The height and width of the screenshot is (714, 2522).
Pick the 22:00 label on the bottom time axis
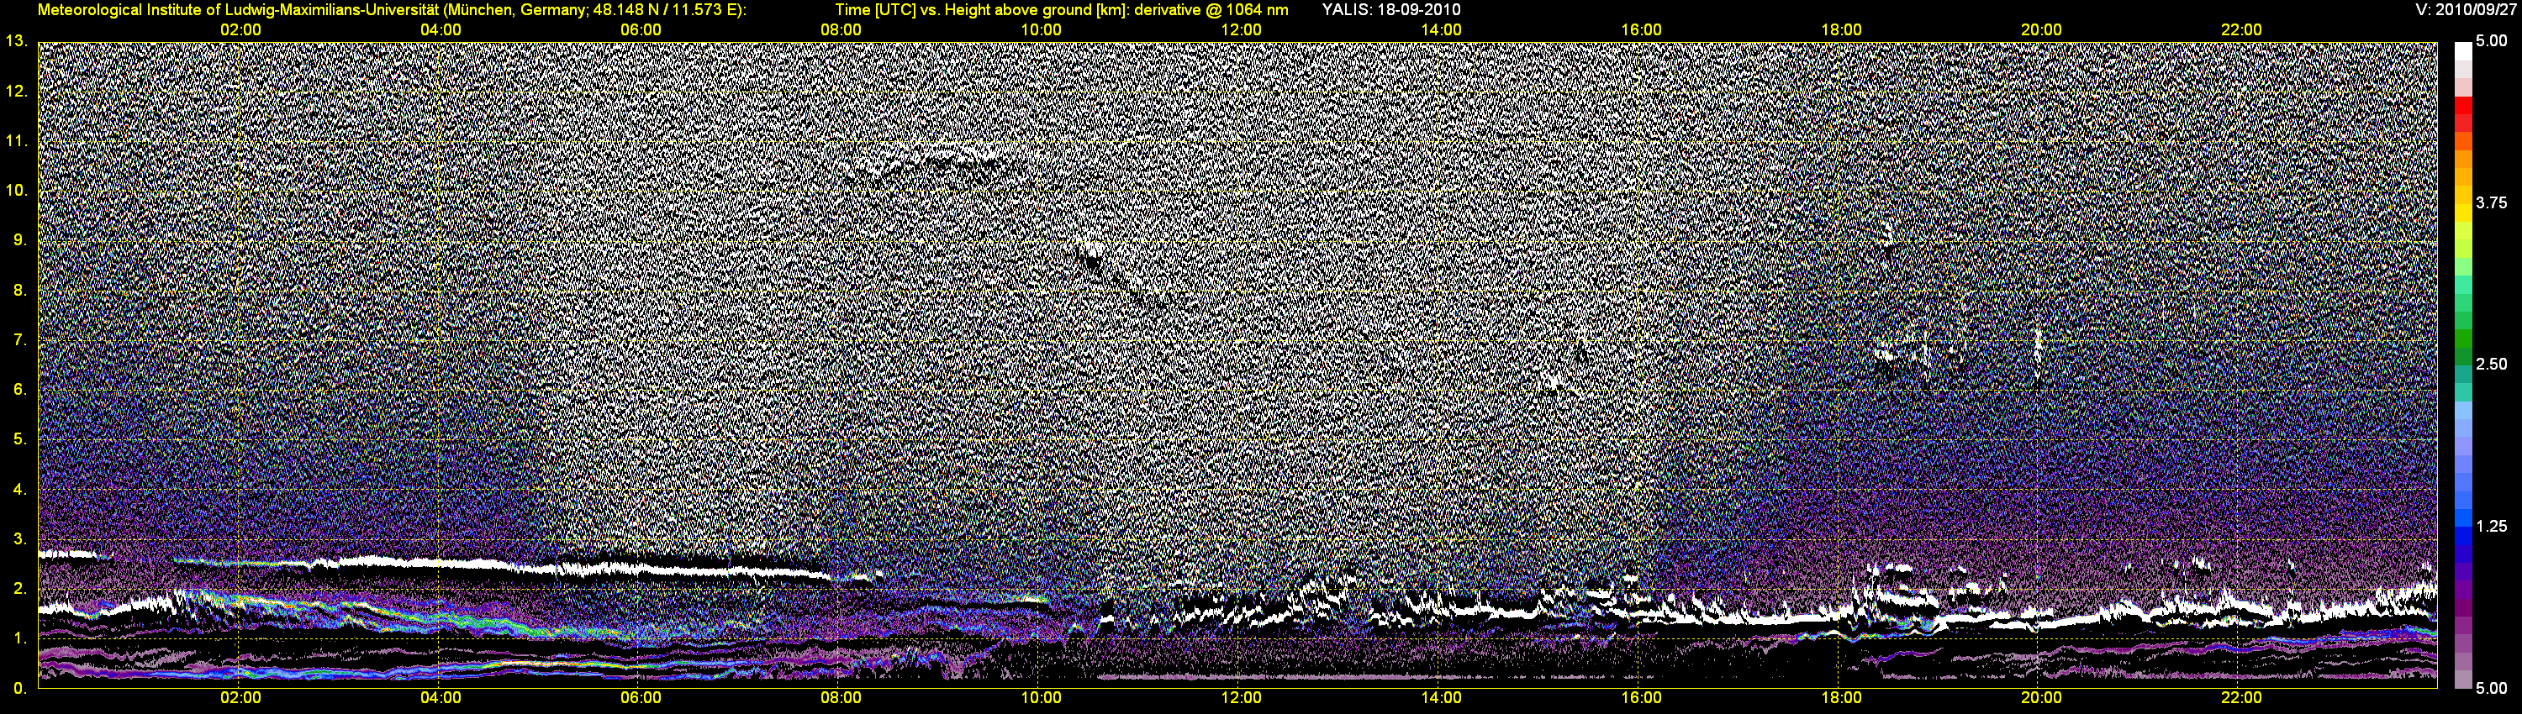[x=2241, y=698]
